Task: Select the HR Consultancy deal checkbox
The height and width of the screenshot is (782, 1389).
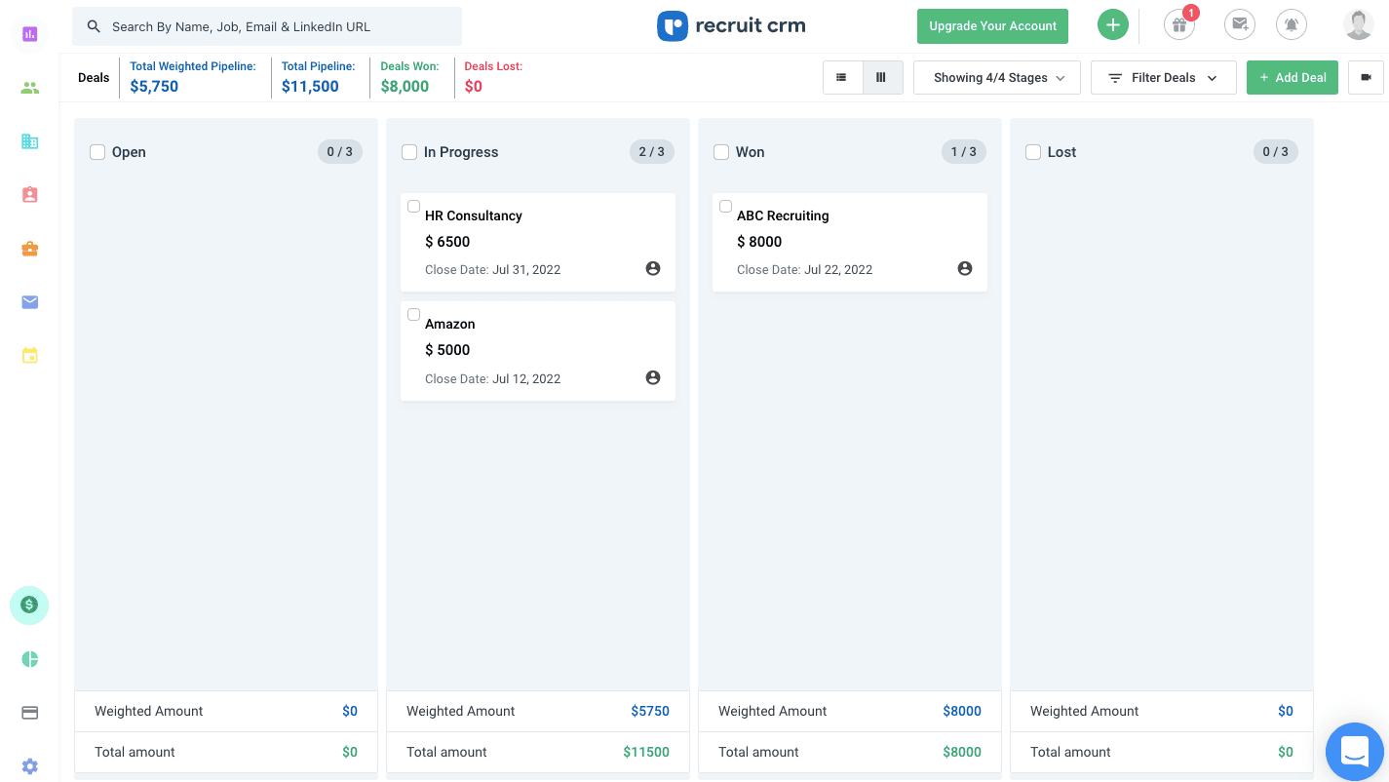Action: coord(413,206)
